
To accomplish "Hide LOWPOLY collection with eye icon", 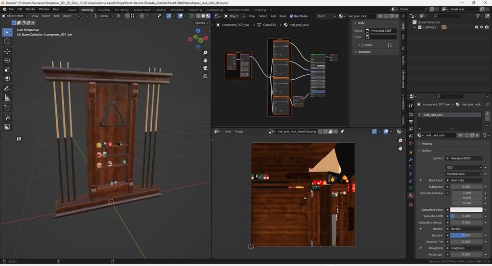I will pos(481,27).
